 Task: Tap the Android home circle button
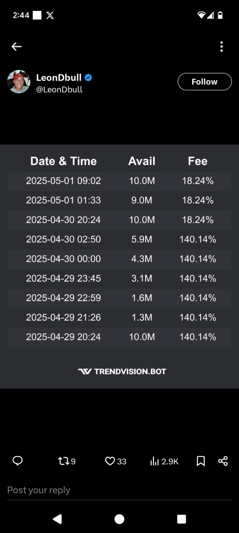pyautogui.click(x=119, y=519)
